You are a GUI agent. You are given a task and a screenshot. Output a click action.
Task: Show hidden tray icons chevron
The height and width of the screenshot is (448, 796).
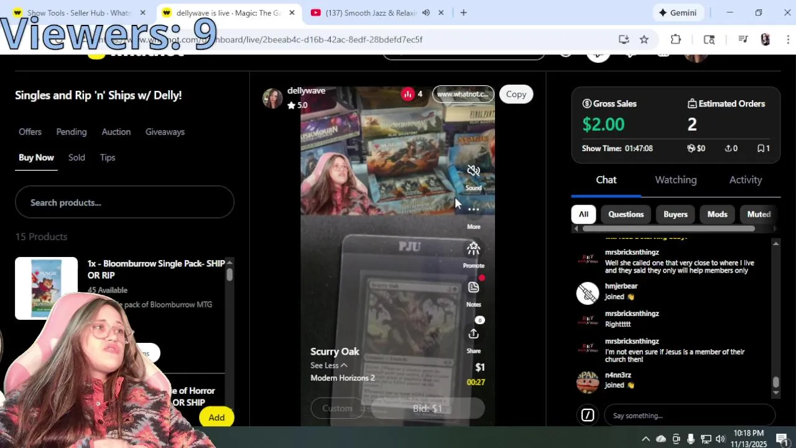coord(646,439)
